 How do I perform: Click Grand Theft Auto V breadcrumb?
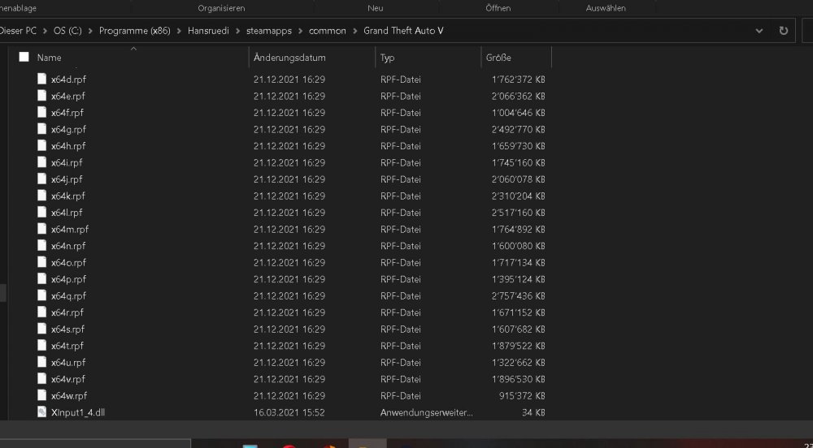[403, 31]
